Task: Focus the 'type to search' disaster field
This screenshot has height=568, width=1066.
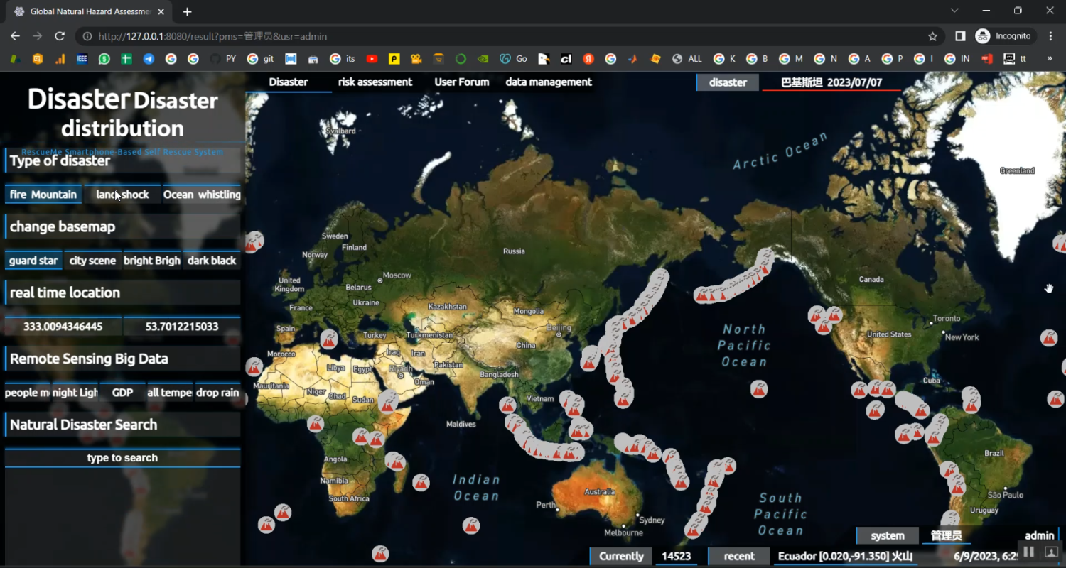Action: click(122, 458)
